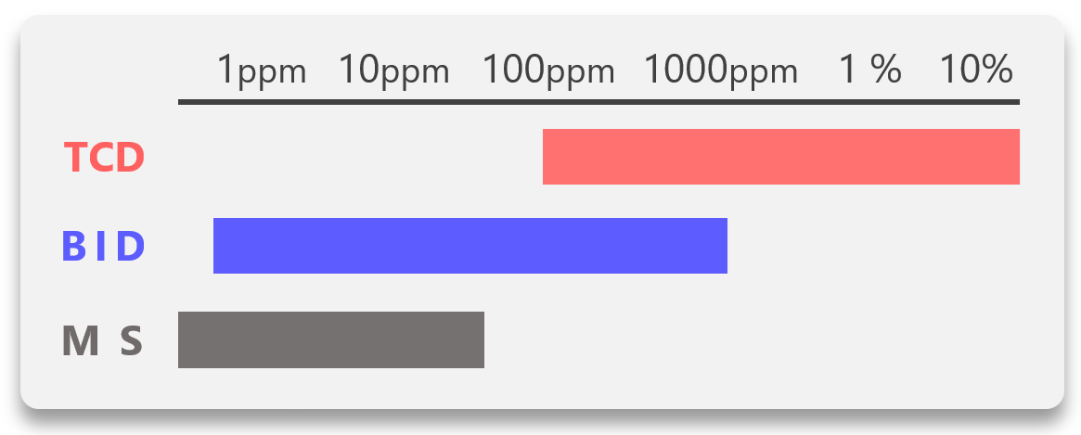Click the right end of the MS bar

[480, 339]
